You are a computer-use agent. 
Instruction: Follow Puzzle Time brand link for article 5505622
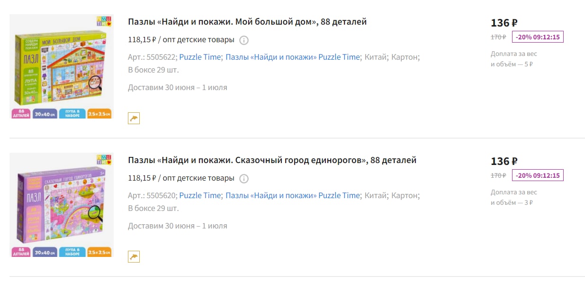[200, 57]
